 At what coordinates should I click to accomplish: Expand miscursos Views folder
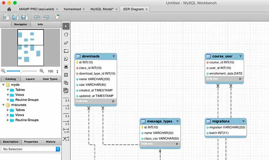(x=8, y=115)
